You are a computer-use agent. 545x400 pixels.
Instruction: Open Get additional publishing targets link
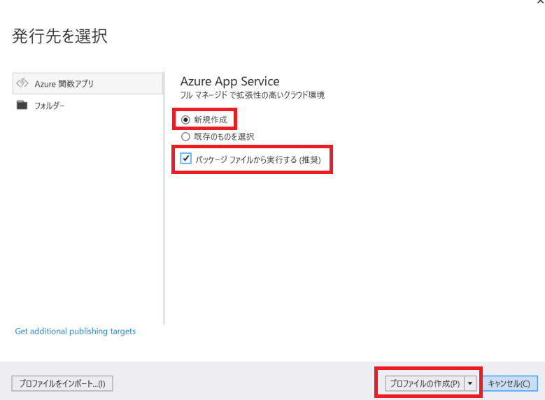(76, 331)
